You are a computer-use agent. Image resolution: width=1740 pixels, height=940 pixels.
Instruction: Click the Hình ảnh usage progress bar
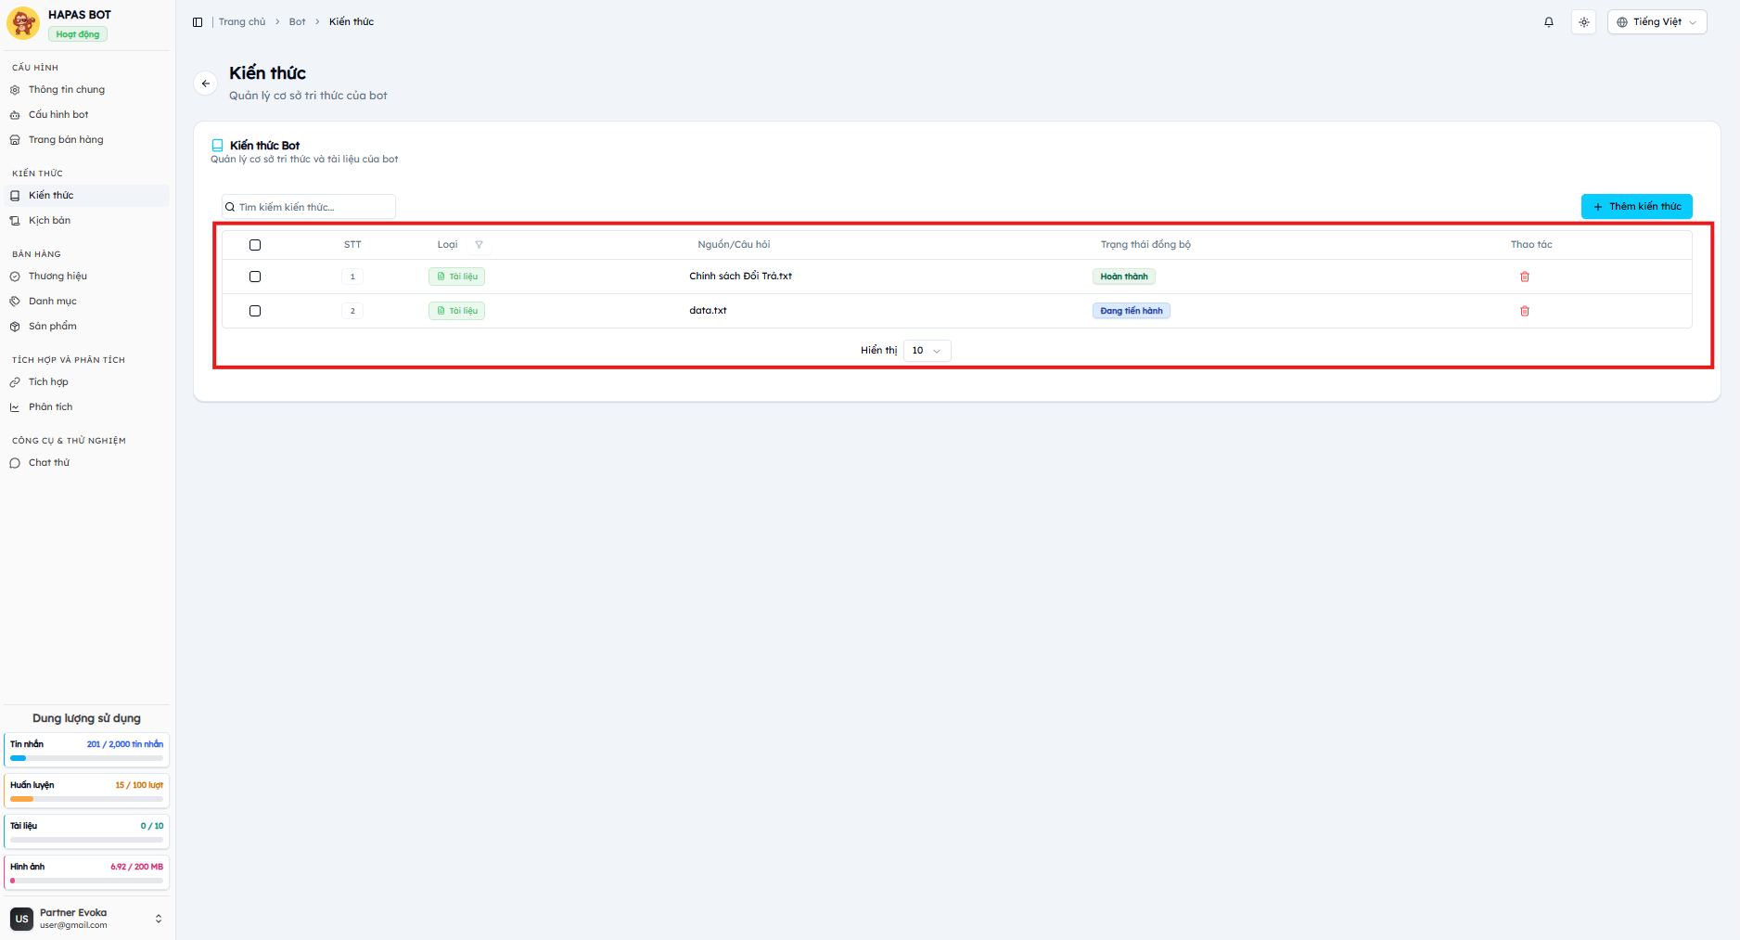pyautogui.click(x=86, y=881)
